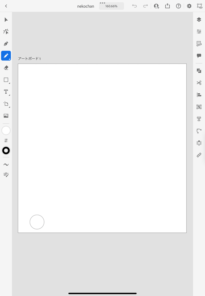Open the Repeat panel
Viewport: 205px width, 296px height.
[x=199, y=143]
